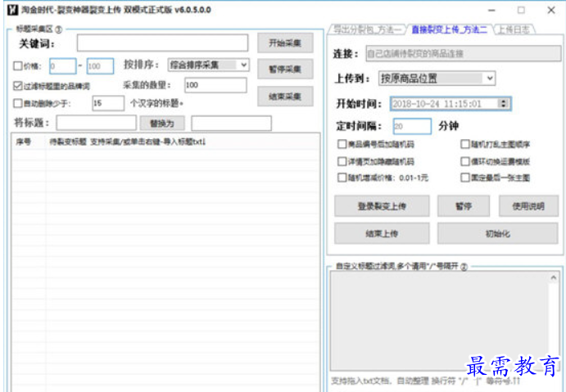
Task: Click the 将标题 source text field
Action: point(97,123)
